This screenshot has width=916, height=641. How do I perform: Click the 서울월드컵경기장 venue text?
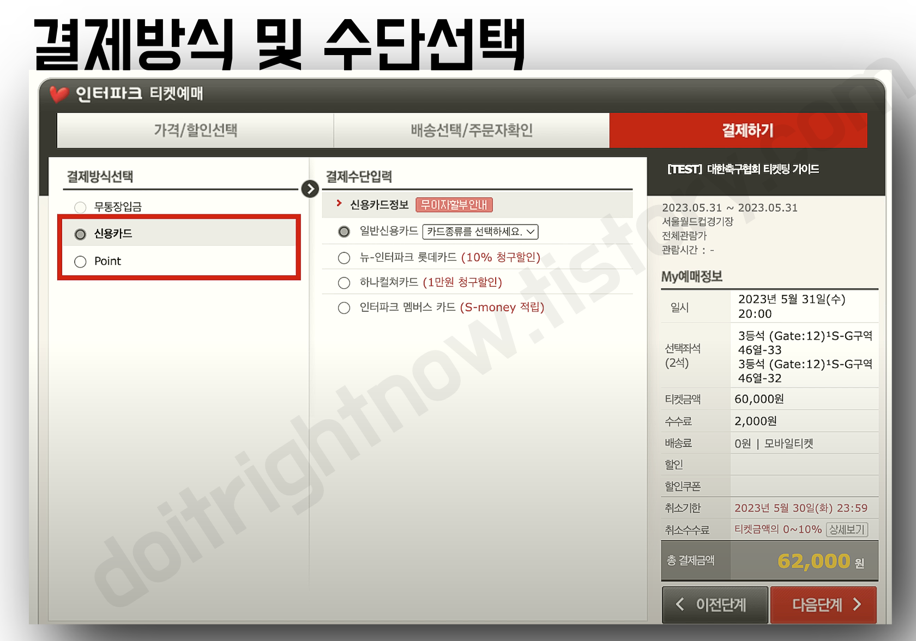click(697, 221)
